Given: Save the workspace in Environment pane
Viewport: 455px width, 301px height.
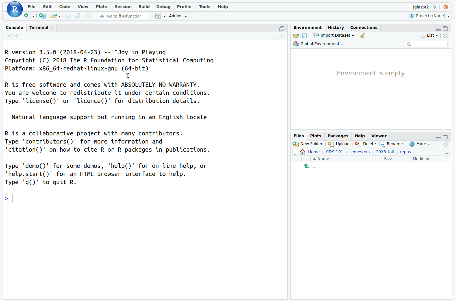Looking at the screenshot, I should (305, 36).
